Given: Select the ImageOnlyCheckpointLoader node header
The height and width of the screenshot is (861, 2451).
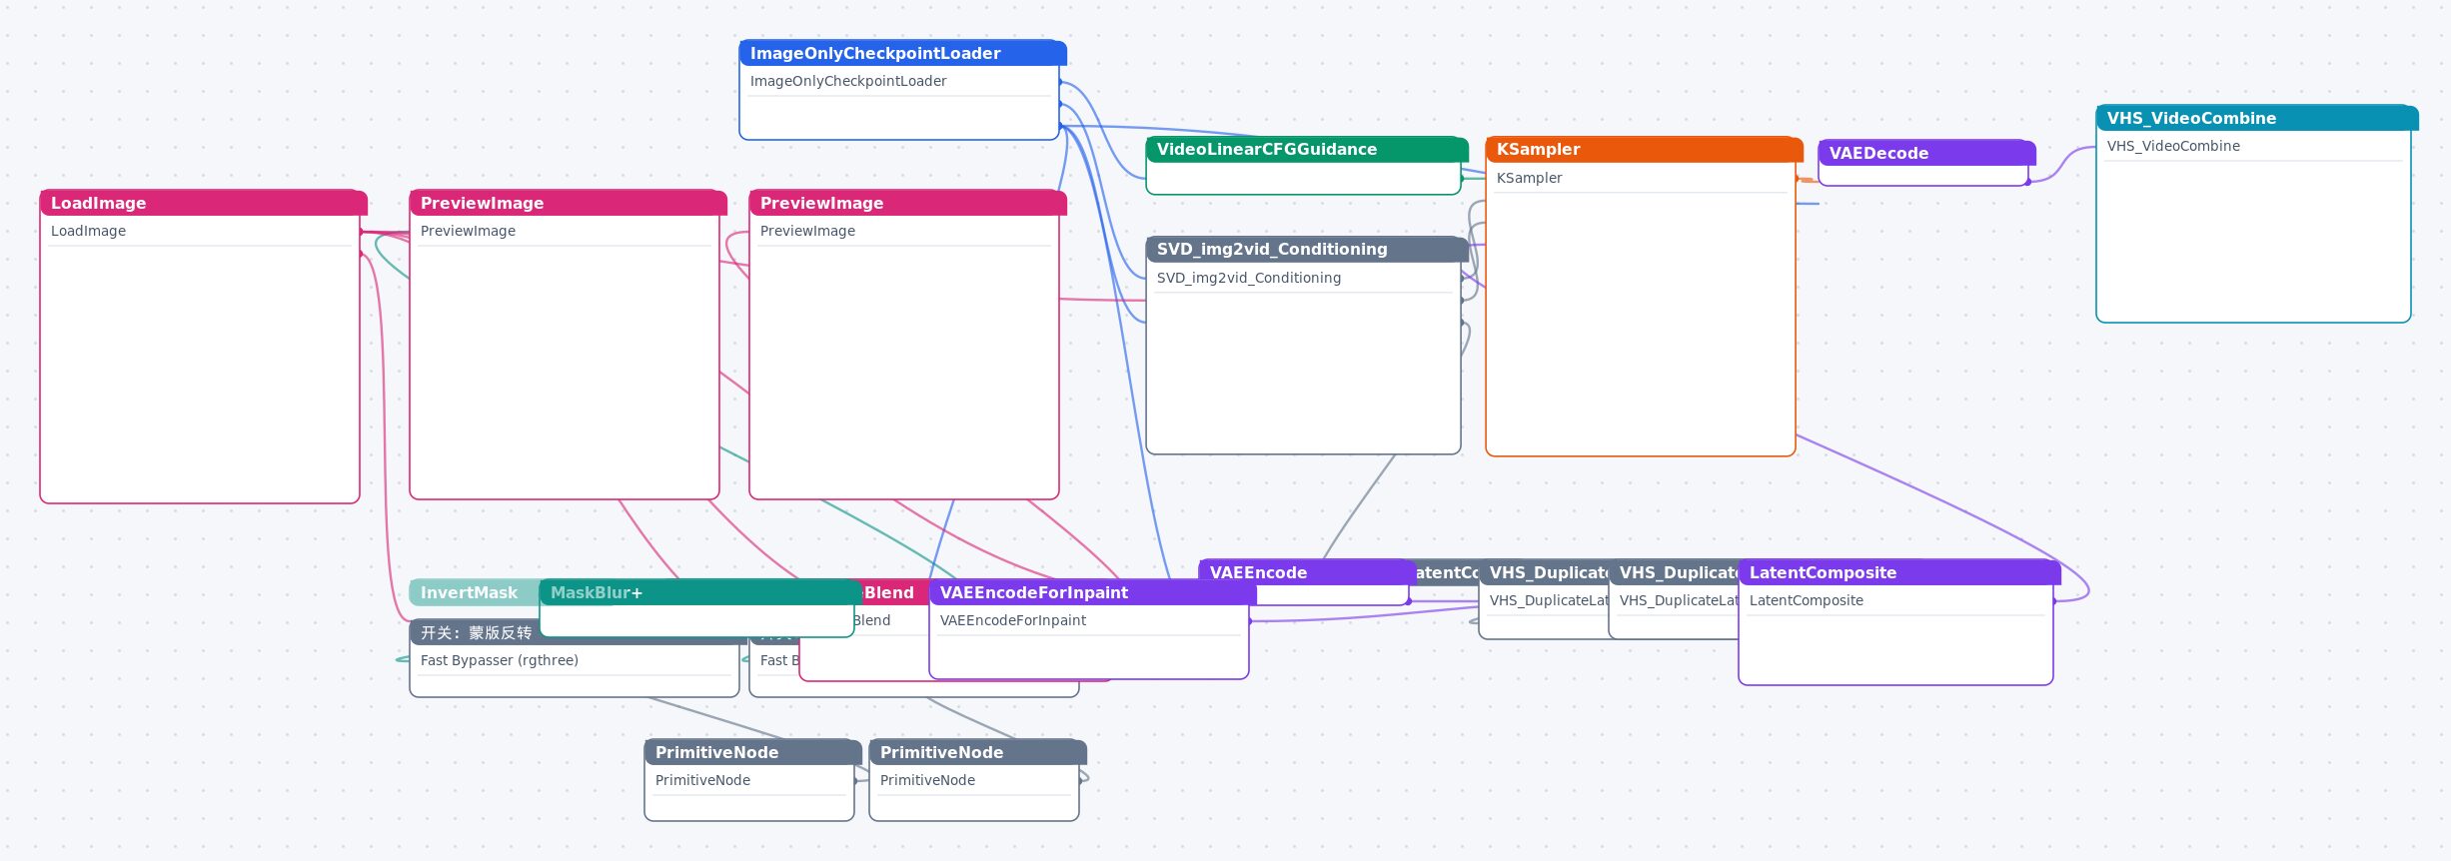Looking at the screenshot, I should click(x=902, y=53).
